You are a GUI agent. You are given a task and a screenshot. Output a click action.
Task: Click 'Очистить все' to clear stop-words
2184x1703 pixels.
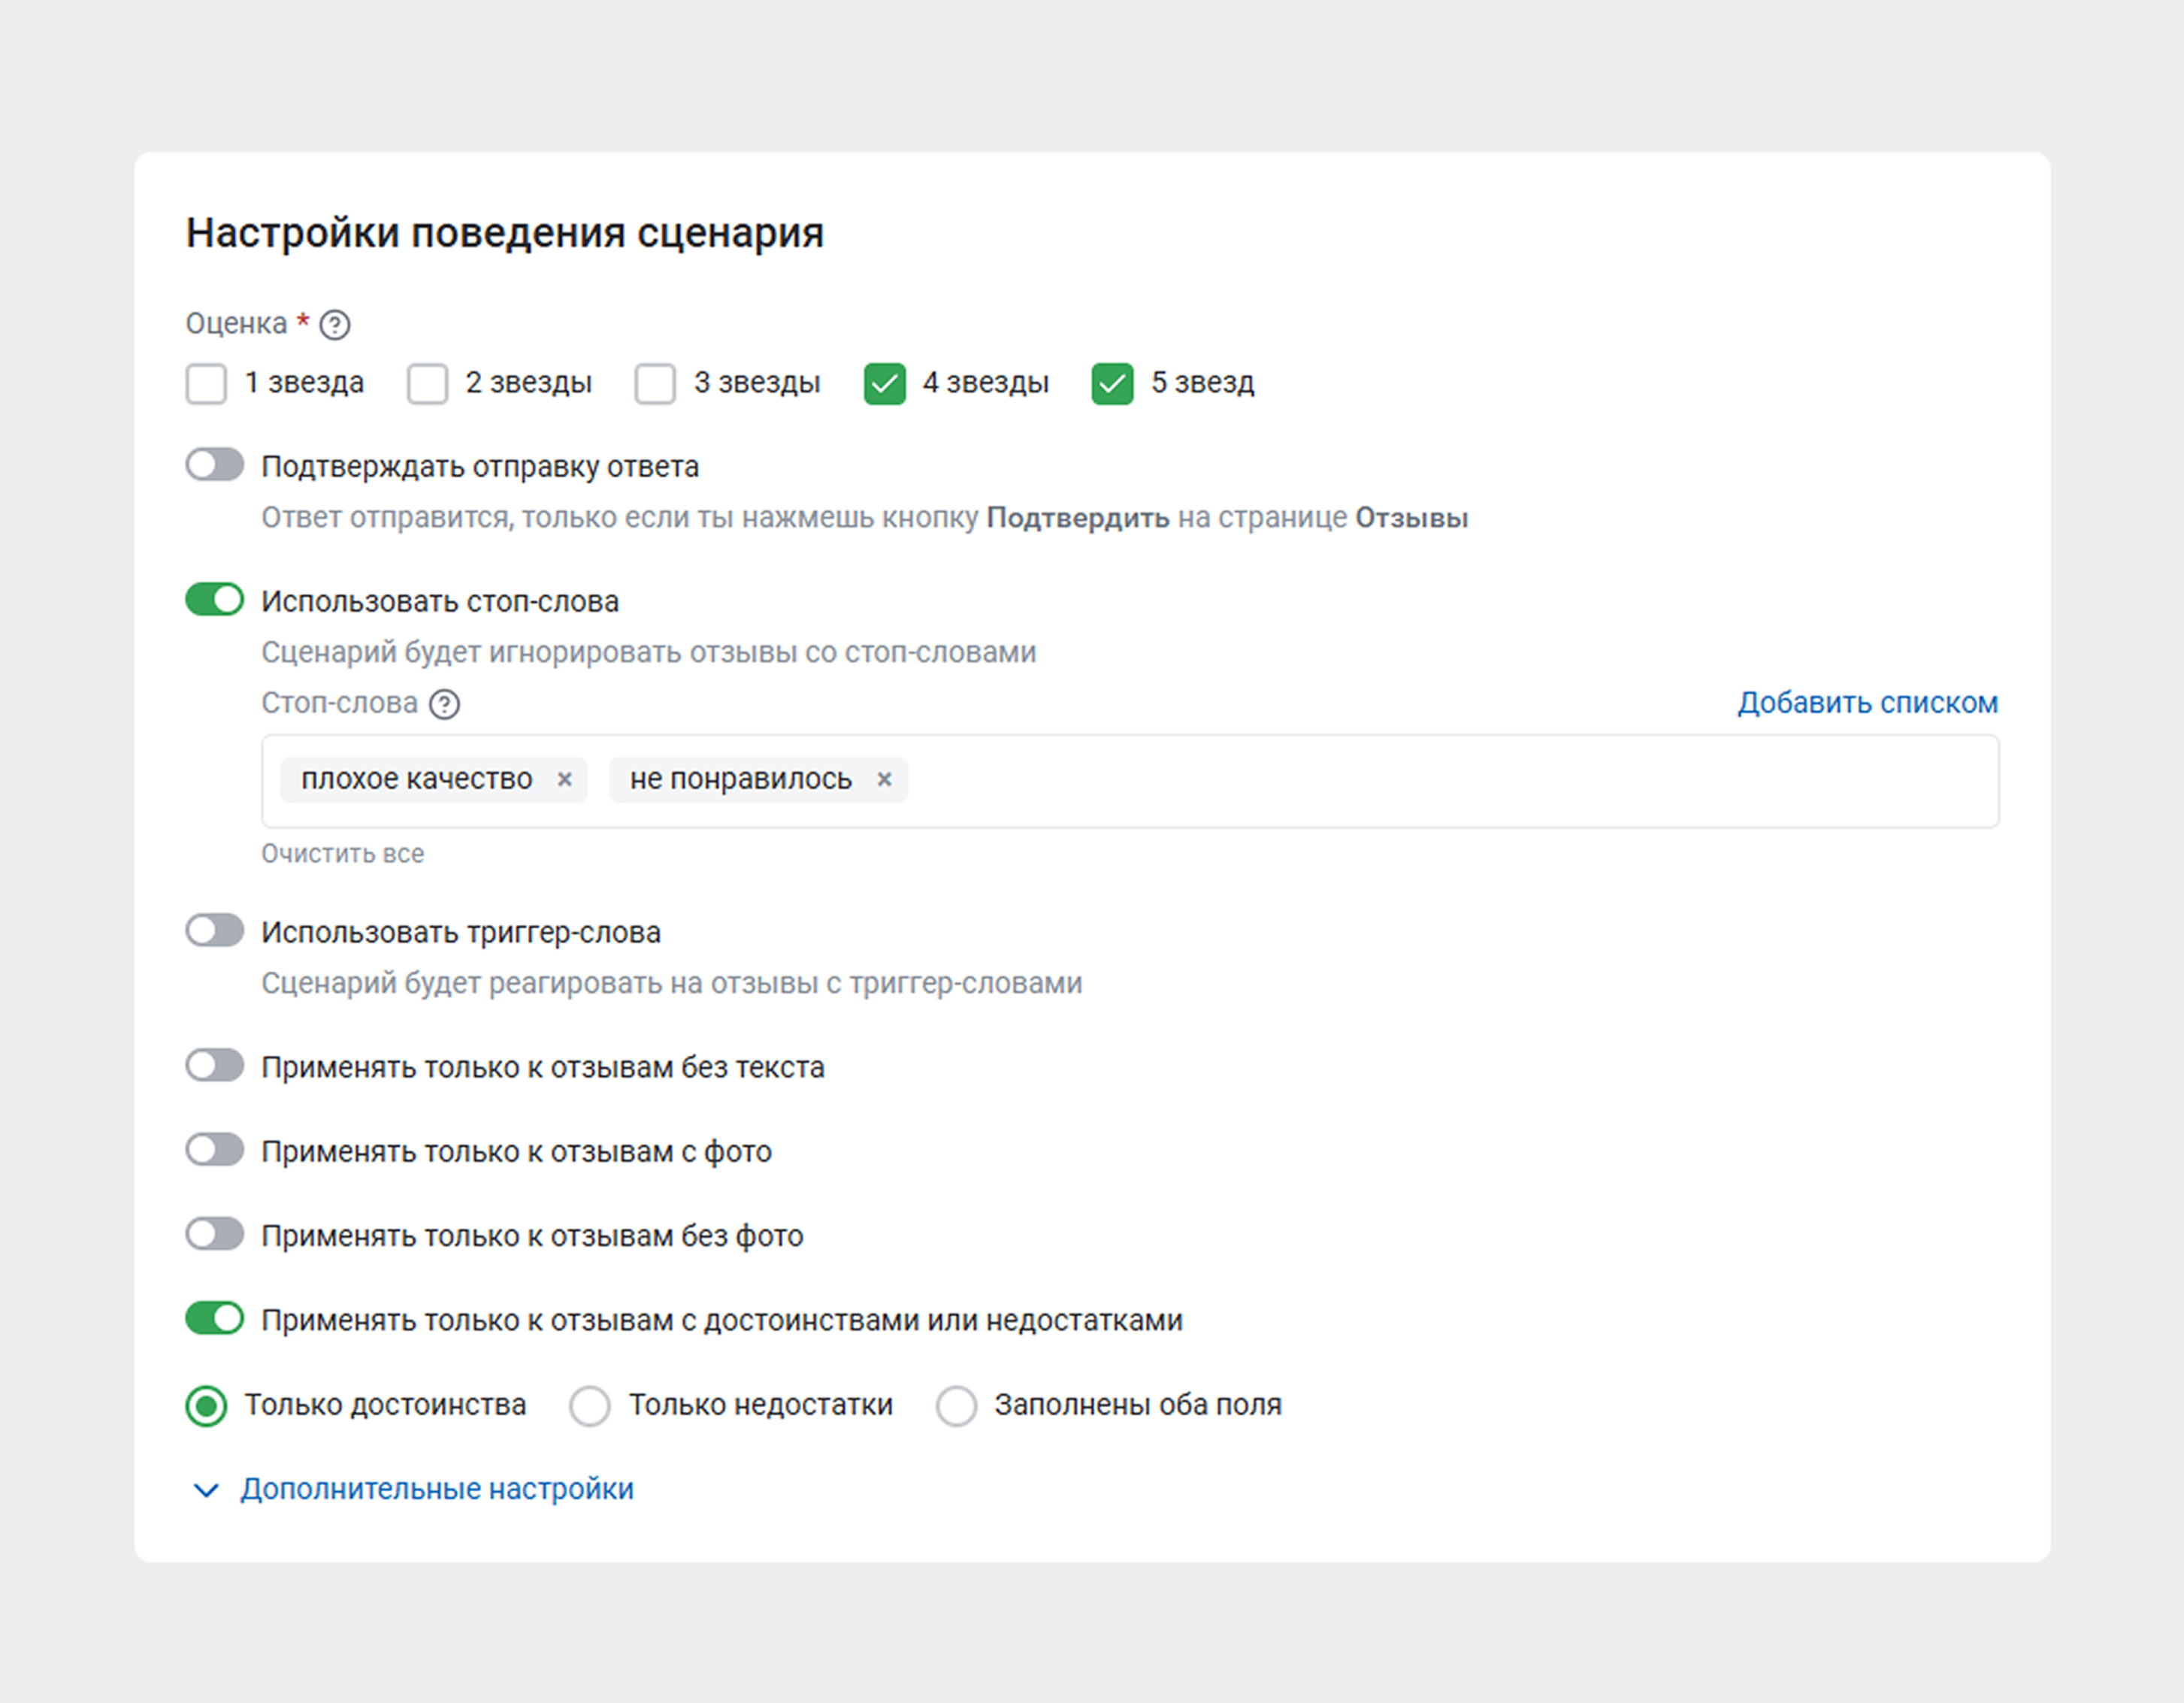click(343, 853)
